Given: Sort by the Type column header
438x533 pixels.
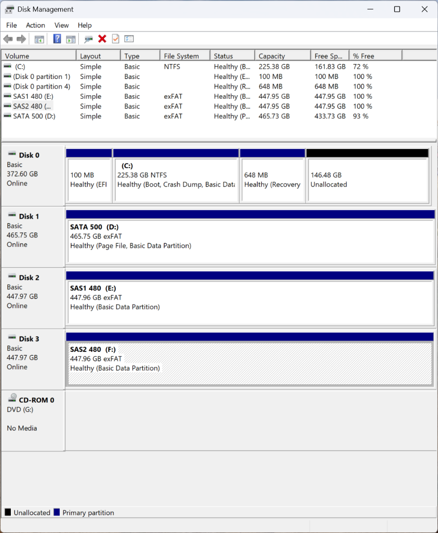Looking at the screenshot, I should click(x=140, y=56).
